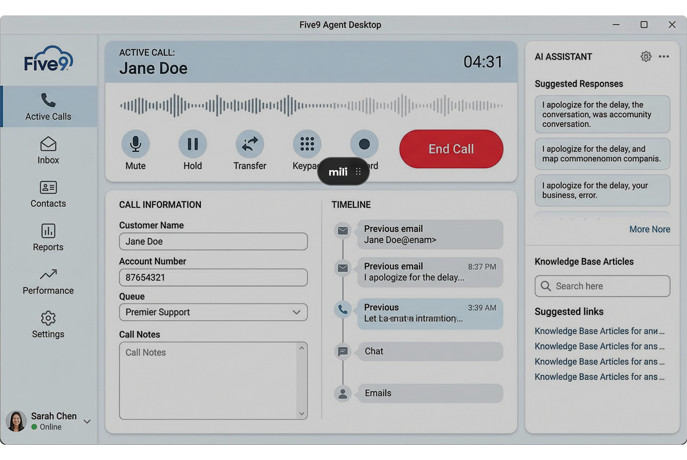687x460 pixels.
Task: Click the magnifier icon in search box
Action: [546, 286]
